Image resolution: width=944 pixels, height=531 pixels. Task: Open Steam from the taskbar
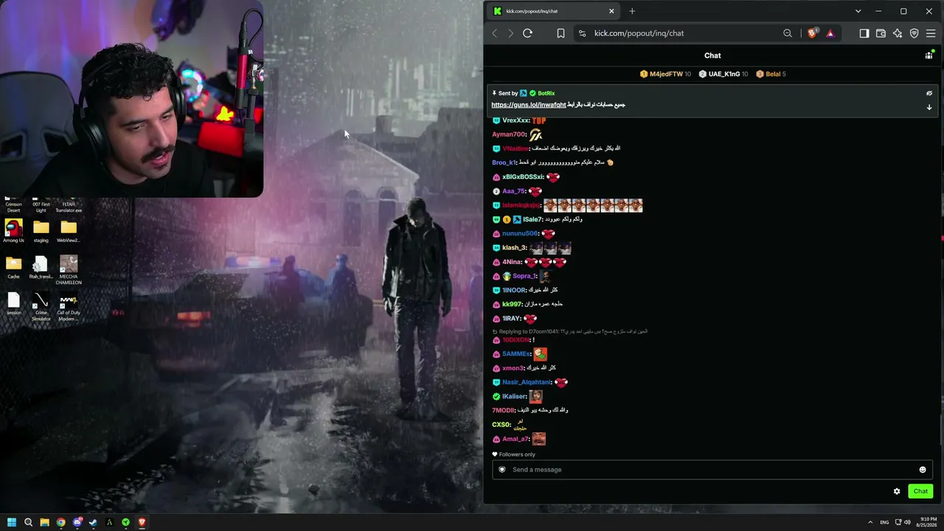click(x=93, y=523)
